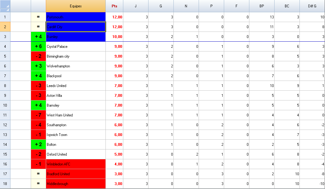Image resolution: width=325 pixels, height=189 pixels.
Task: Select the West Ham United team cell
Action: pyautogui.click(x=76, y=115)
